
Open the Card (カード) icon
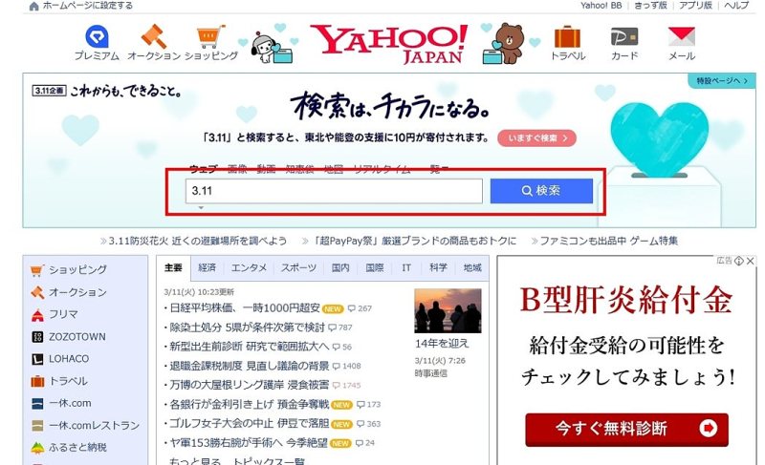624,36
